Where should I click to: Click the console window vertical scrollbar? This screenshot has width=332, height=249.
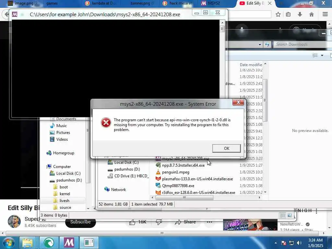pos(222,29)
